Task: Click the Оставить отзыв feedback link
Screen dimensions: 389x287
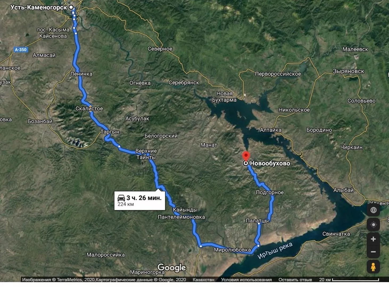Action: click(x=295, y=280)
